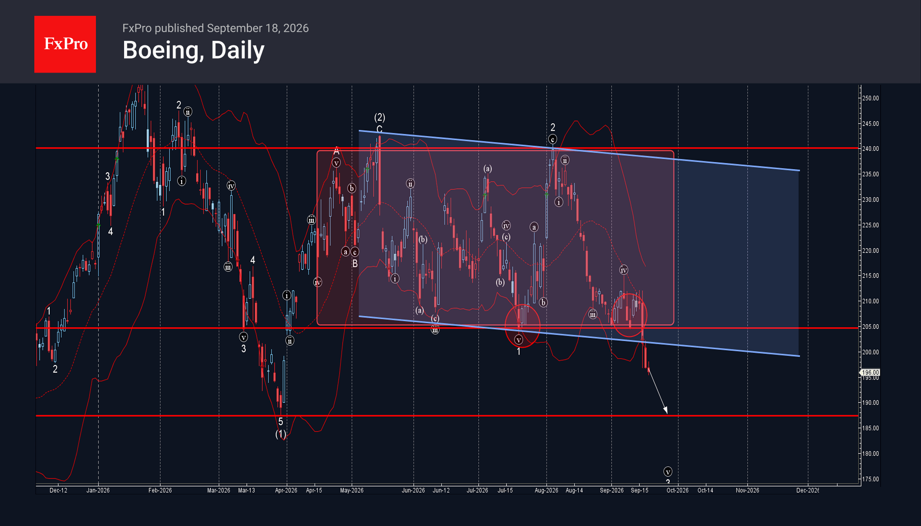
Task: Select the 230.00 price axis label
Action: click(870, 200)
